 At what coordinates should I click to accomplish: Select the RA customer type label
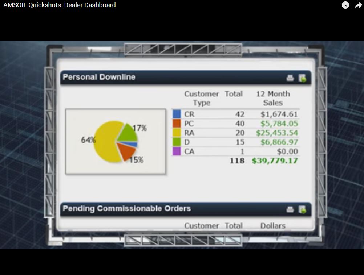(x=189, y=133)
